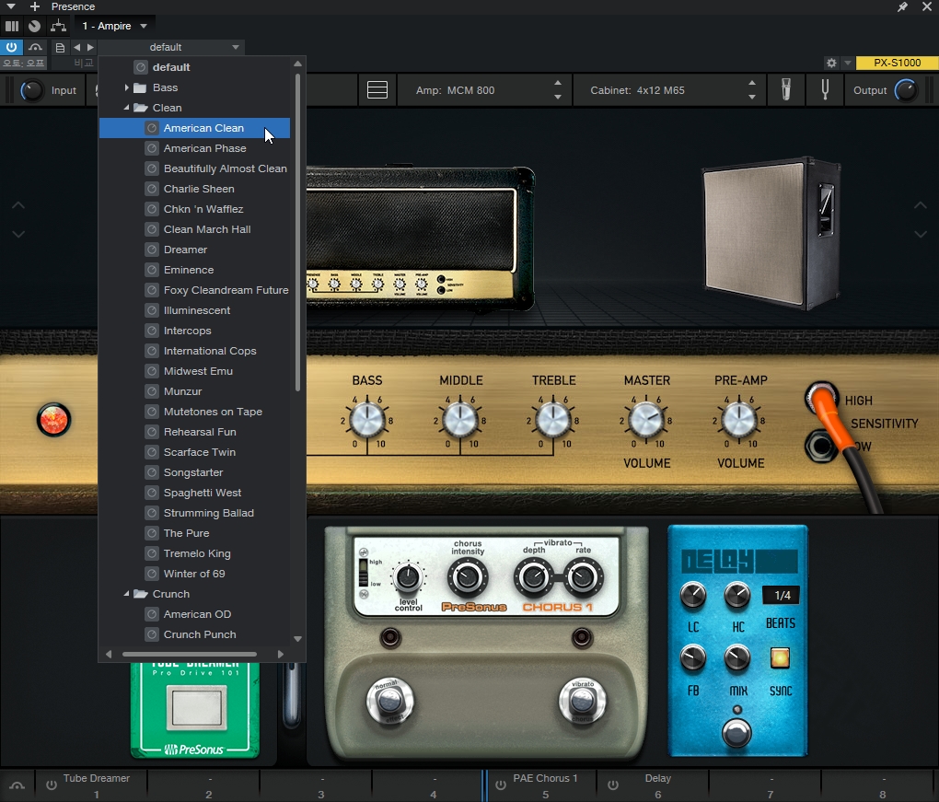
Task: Open the microphone editor icon
Action: (785, 90)
